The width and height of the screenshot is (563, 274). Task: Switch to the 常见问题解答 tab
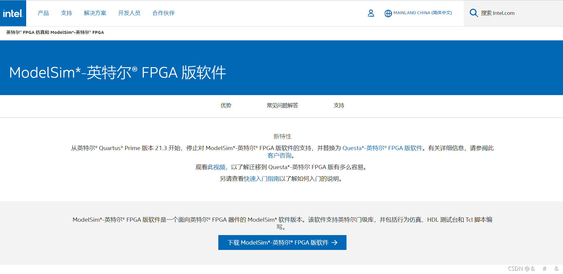282,105
